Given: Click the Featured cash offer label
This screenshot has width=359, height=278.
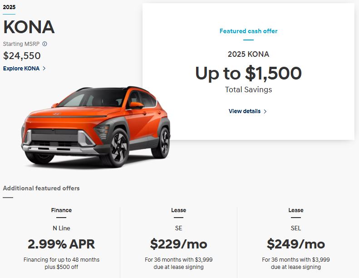Looking at the screenshot, I should (x=248, y=31).
